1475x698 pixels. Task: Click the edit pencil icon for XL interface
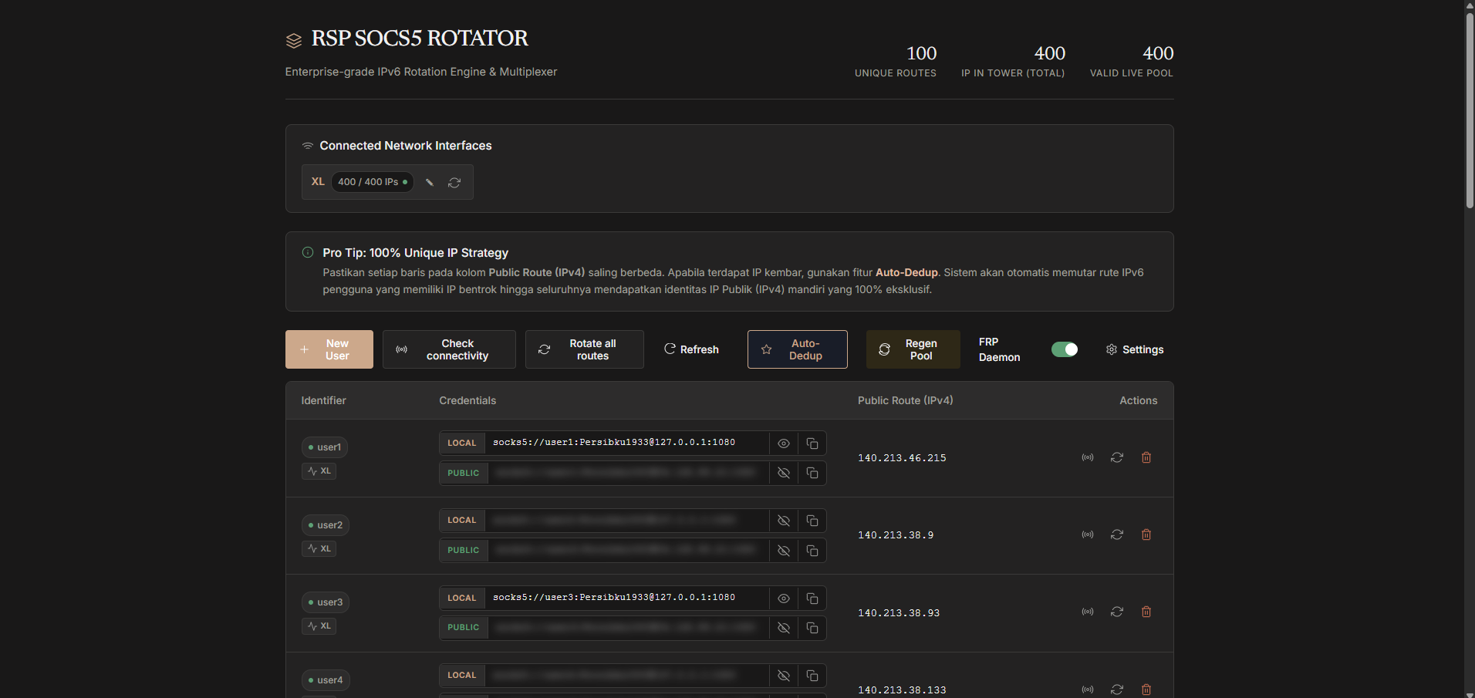[430, 183]
